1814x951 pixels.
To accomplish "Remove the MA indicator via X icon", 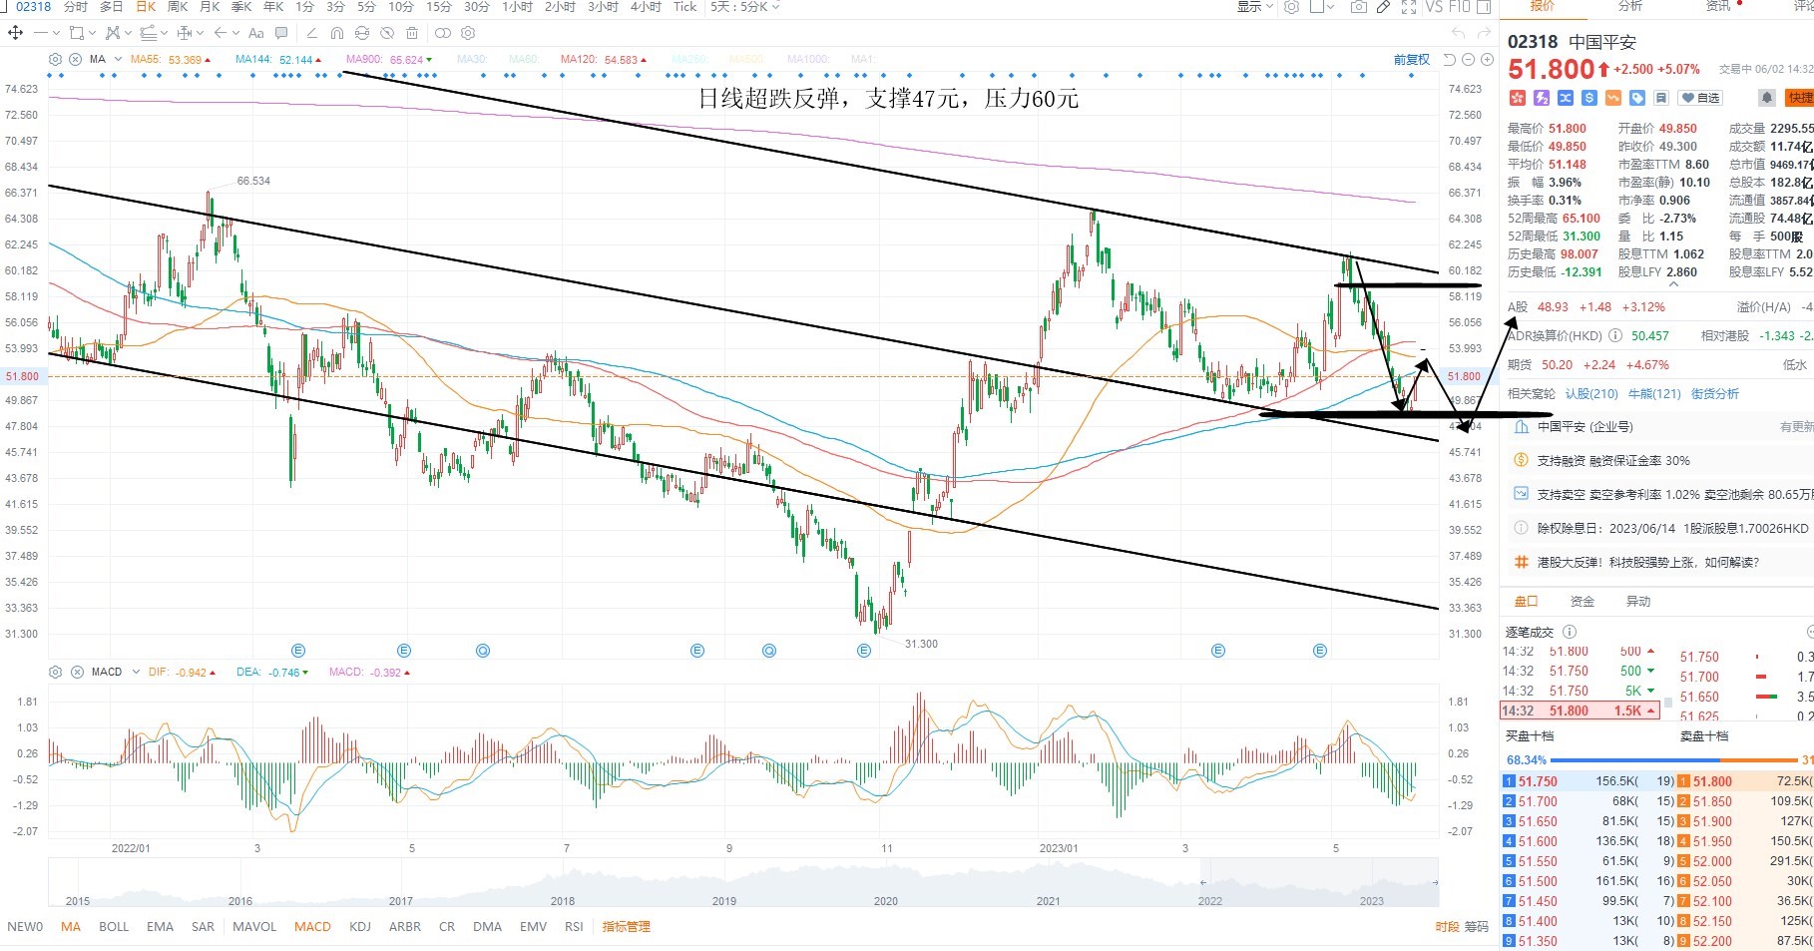I will point(75,59).
